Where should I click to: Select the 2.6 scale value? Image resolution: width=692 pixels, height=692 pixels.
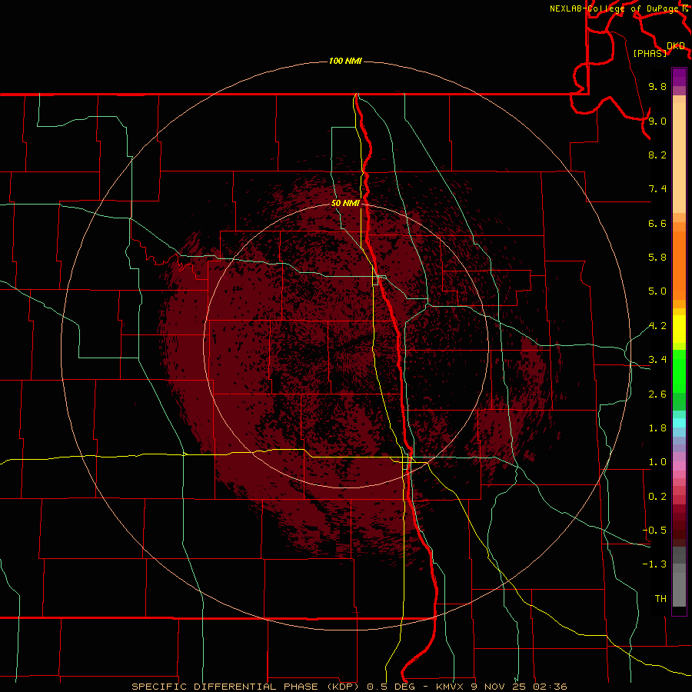point(657,394)
